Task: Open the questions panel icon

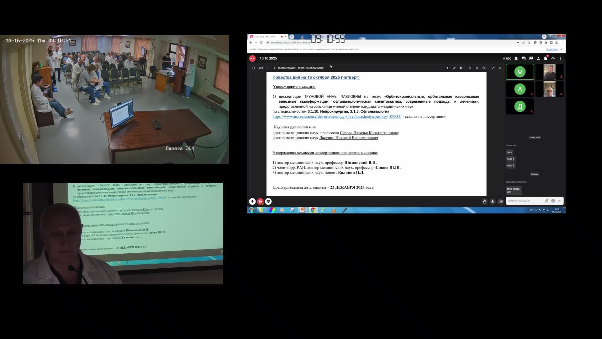Action: point(531,58)
